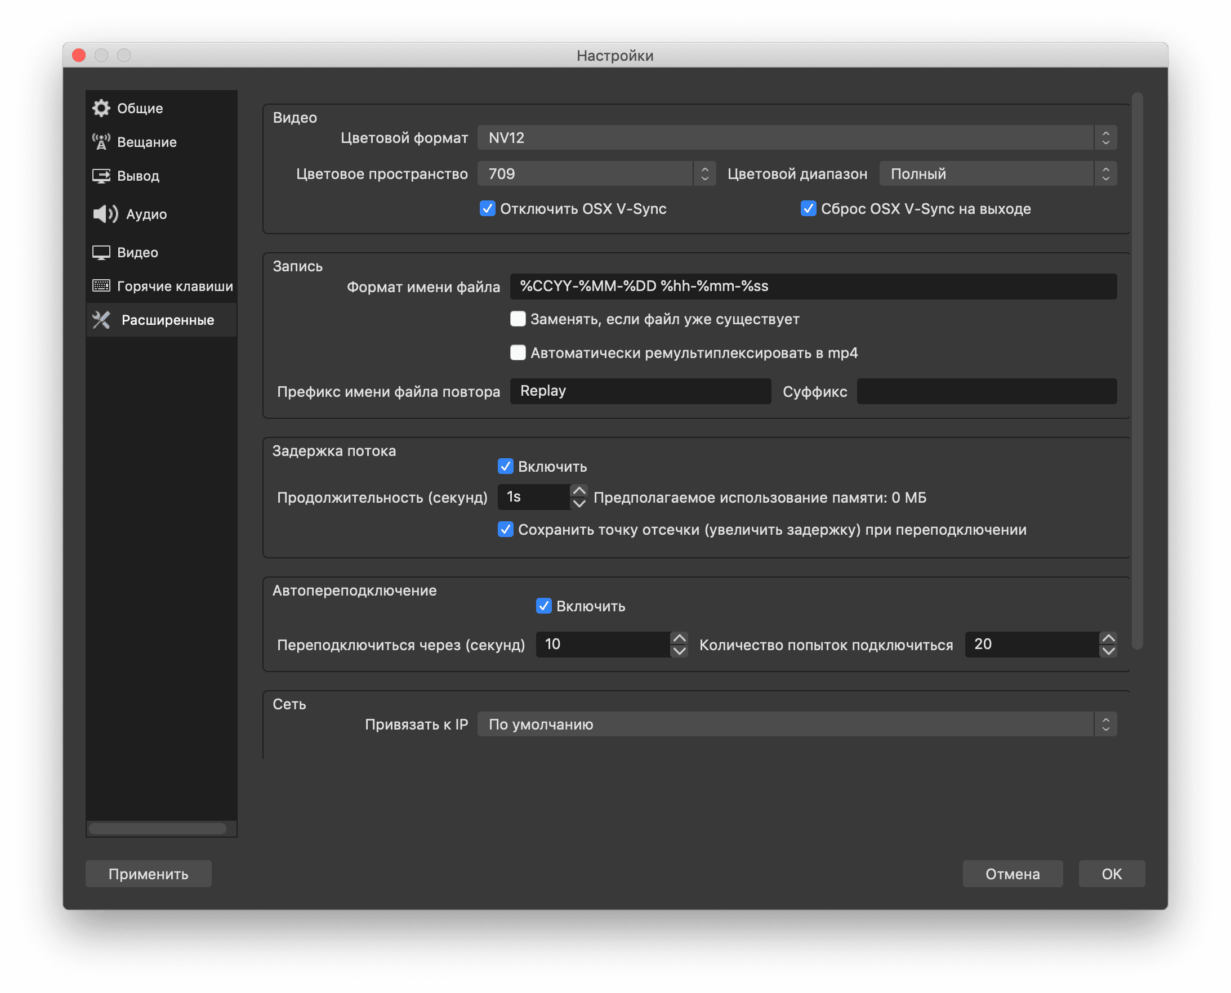
Task: Click the antenna icon for Вещание
Action: 101,142
